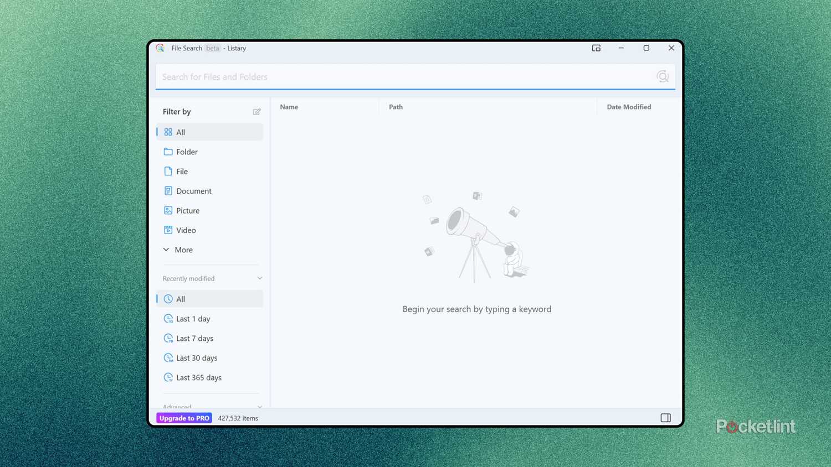Toggle the preview pane icon in status bar

coord(665,418)
